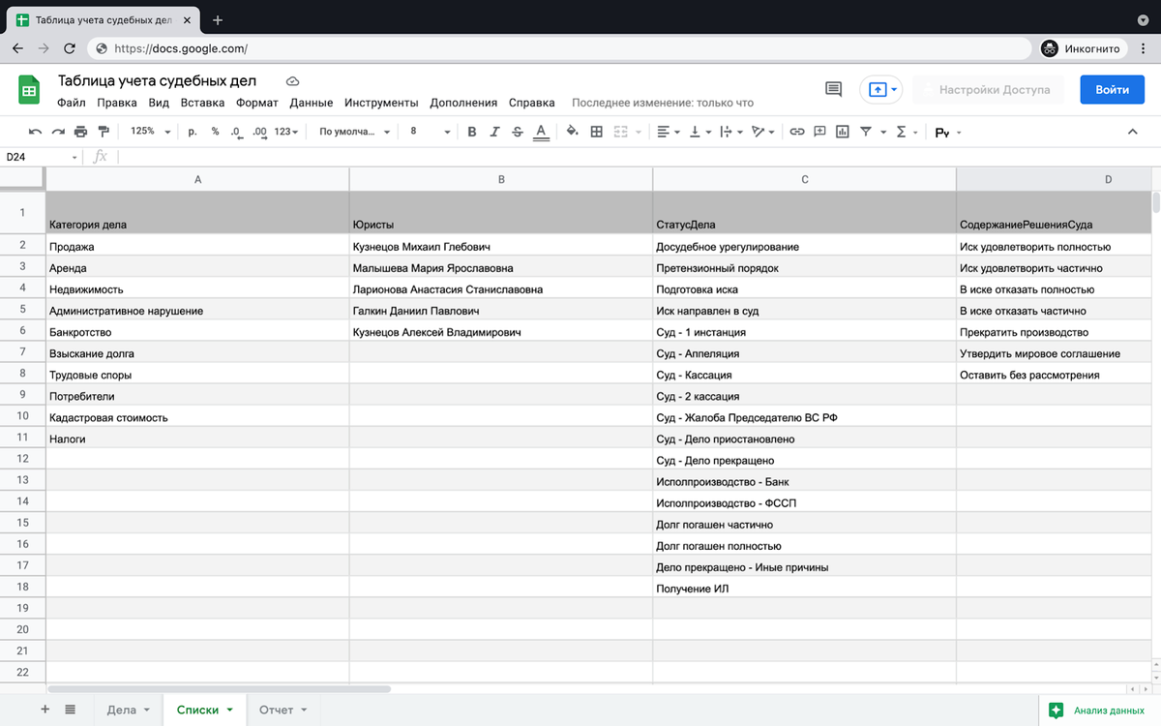Select the paint format roller tool
The image size is (1161, 726).
point(104,132)
